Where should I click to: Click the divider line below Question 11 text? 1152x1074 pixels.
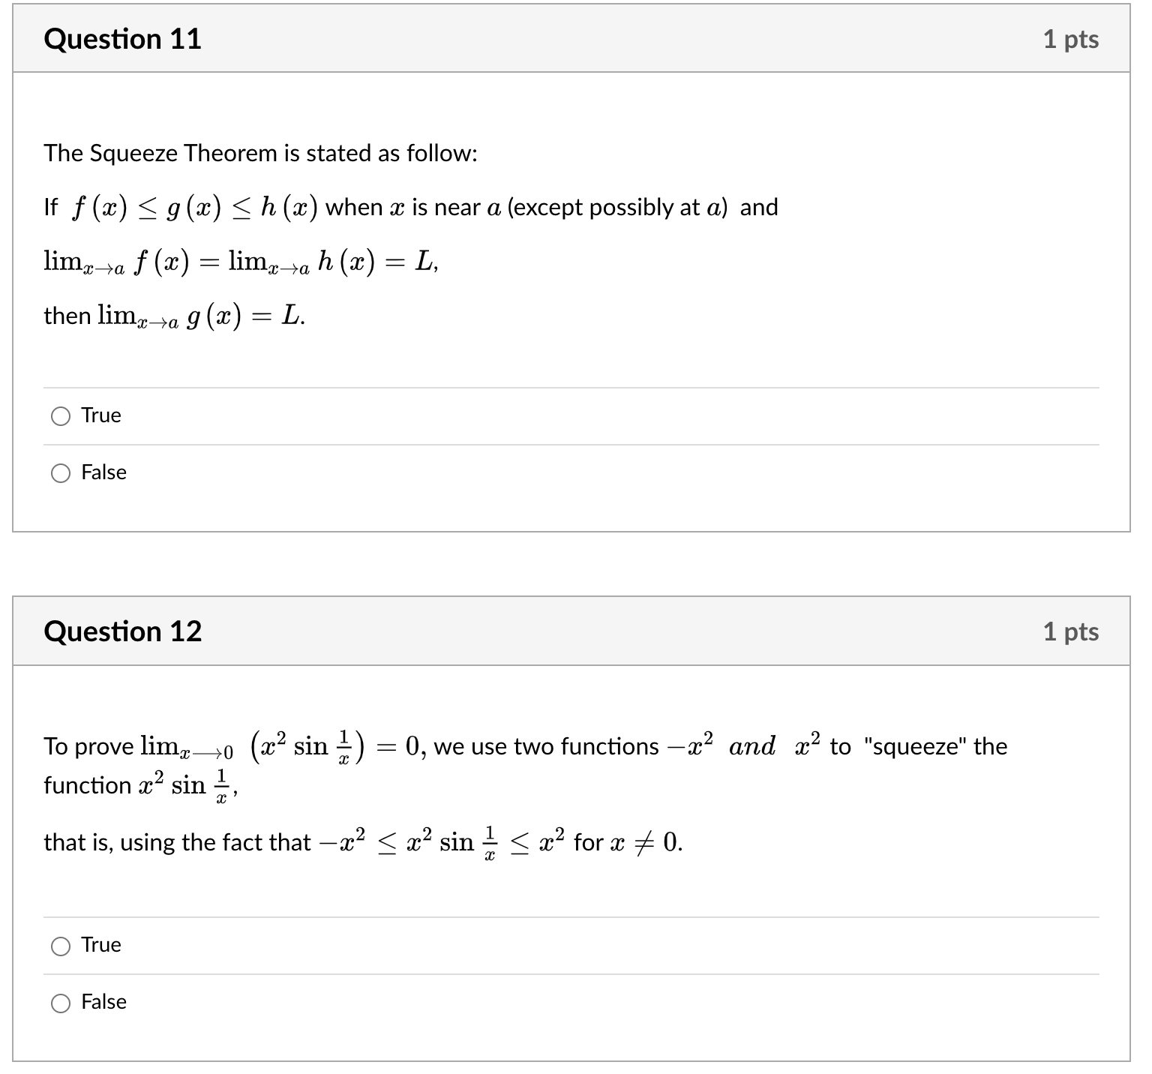click(x=570, y=386)
